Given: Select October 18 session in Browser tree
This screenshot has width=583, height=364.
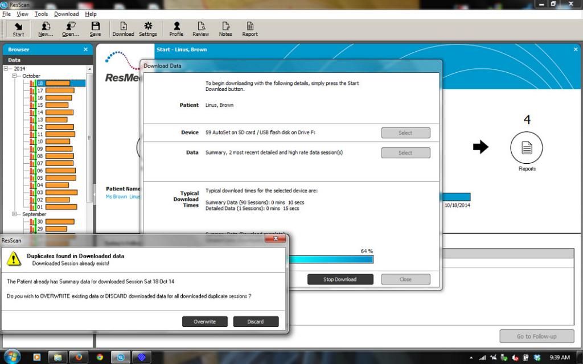Looking at the screenshot, I should [x=58, y=83].
